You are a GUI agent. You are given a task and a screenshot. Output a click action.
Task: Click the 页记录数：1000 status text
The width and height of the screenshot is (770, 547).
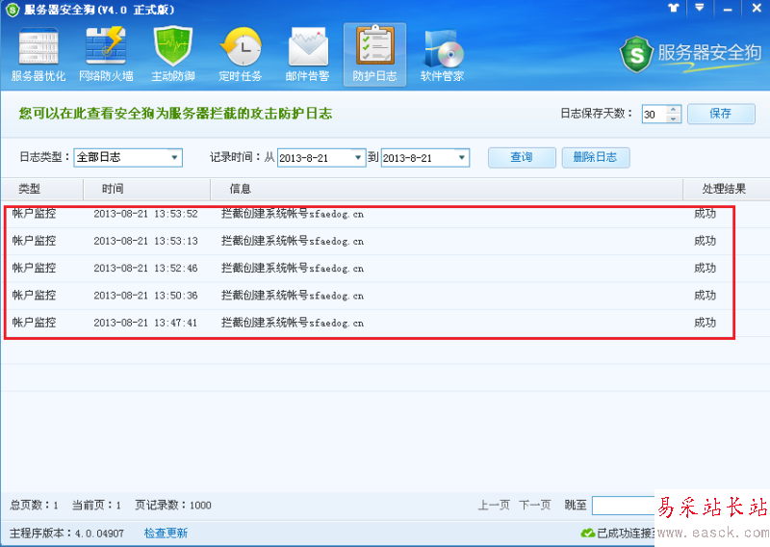click(x=173, y=506)
